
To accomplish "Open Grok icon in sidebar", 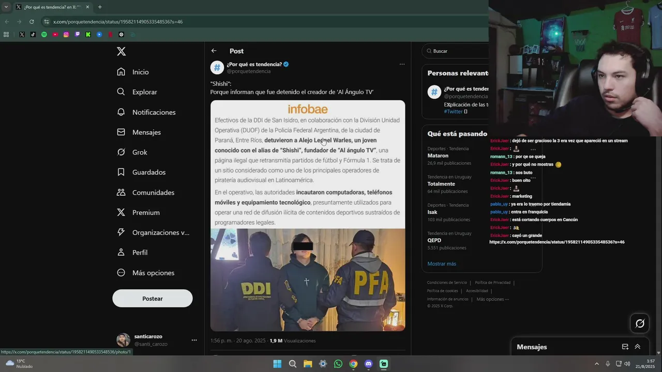I will point(121,152).
